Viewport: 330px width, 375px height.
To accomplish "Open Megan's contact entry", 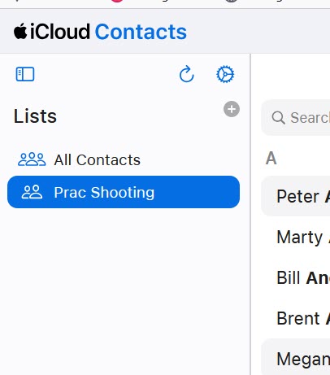I will [x=296, y=358].
